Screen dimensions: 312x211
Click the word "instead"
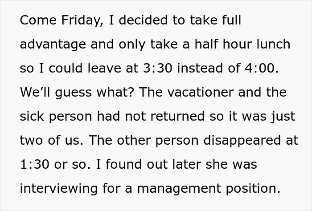[x=200, y=68]
